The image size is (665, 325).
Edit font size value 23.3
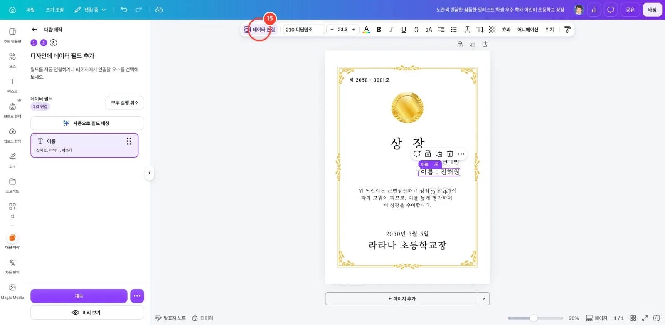(x=342, y=30)
